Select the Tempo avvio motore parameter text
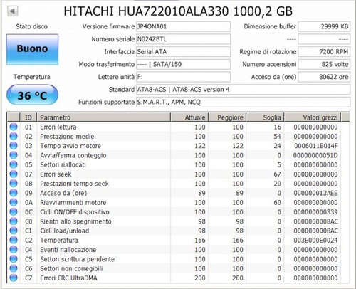The width and height of the screenshot is (356, 289). [70, 146]
